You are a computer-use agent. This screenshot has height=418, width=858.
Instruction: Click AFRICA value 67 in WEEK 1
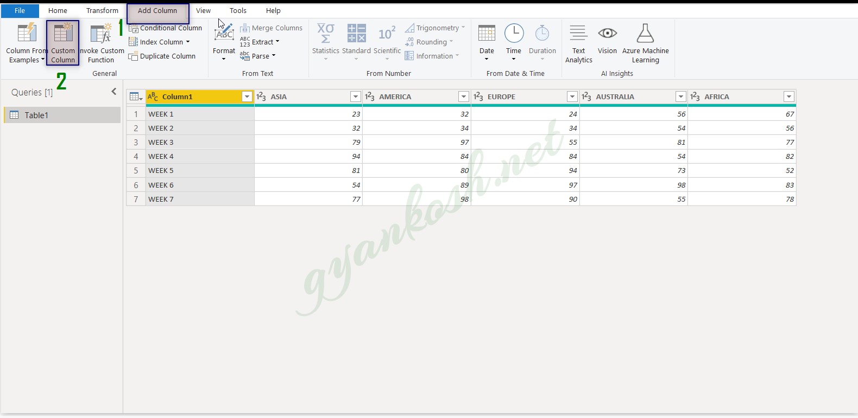coord(742,114)
